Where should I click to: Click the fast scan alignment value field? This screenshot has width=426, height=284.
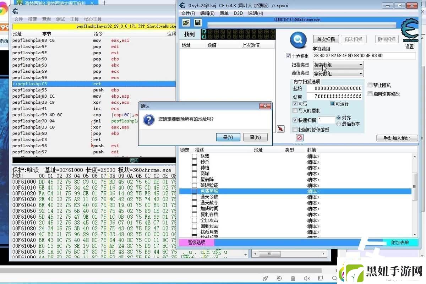point(326,120)
